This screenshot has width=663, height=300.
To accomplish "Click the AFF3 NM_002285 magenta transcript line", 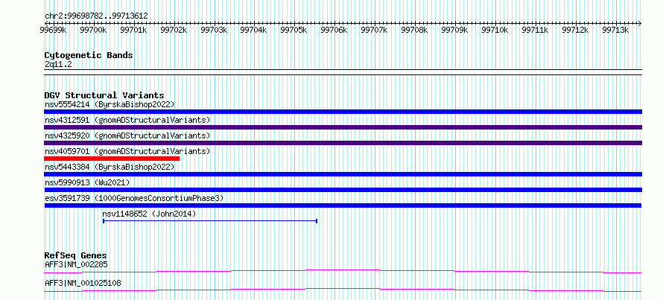I will pyautogui.click(x=343, y=271).
